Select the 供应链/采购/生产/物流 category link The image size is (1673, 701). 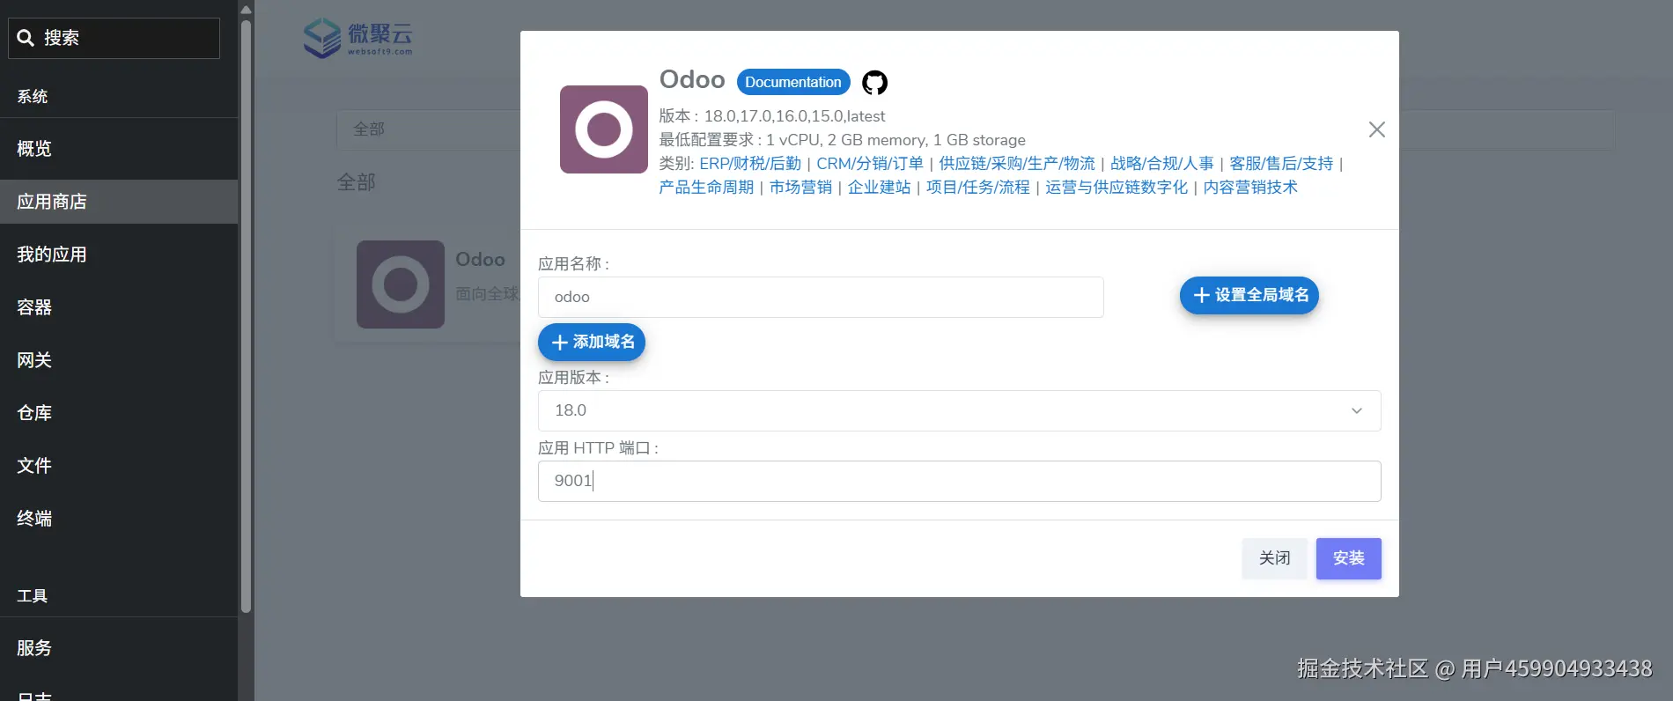pyautogui.click(x=1017, y=164)
